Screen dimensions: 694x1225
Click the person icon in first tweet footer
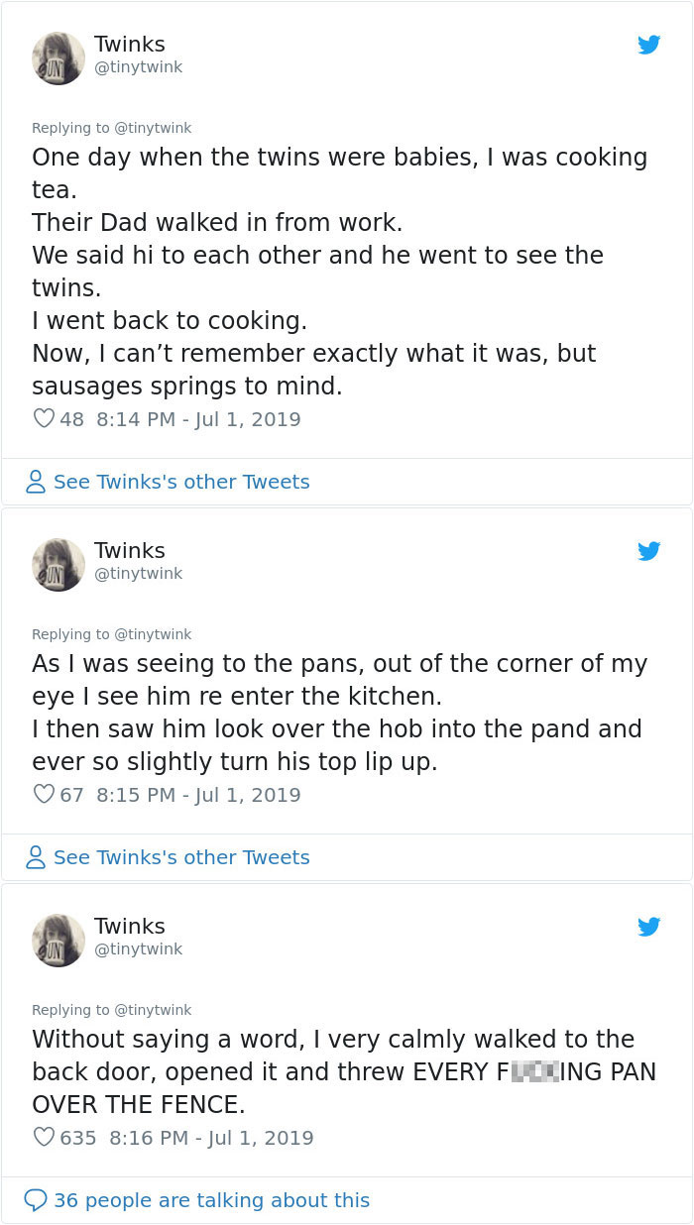tap(36, 482)
